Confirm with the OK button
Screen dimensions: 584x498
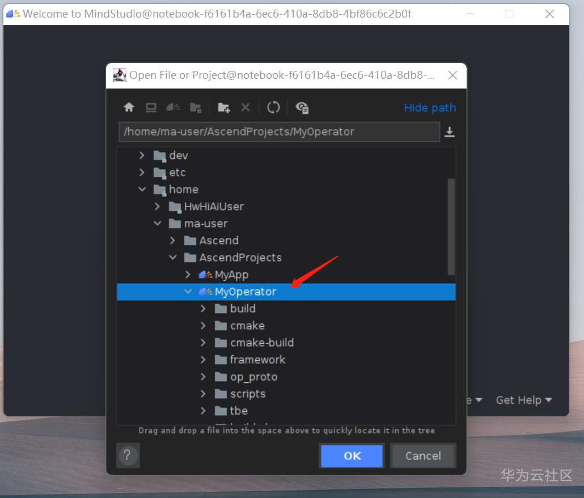click(x=352, y=455)
